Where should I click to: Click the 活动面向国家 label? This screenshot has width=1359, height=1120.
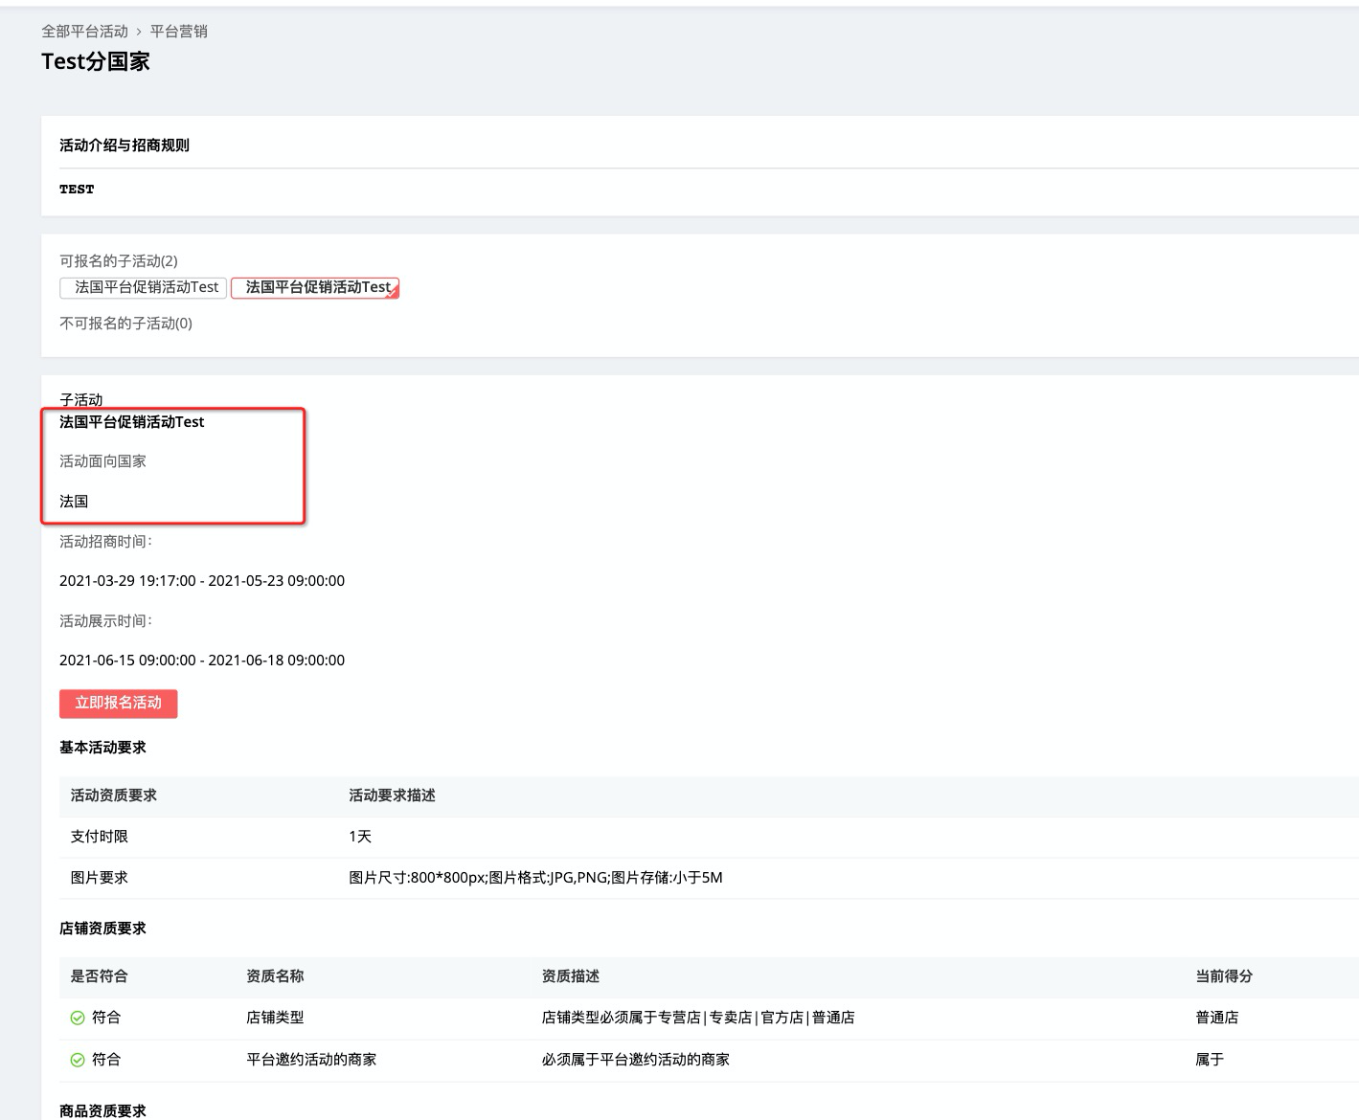click(x=102, y=461)
